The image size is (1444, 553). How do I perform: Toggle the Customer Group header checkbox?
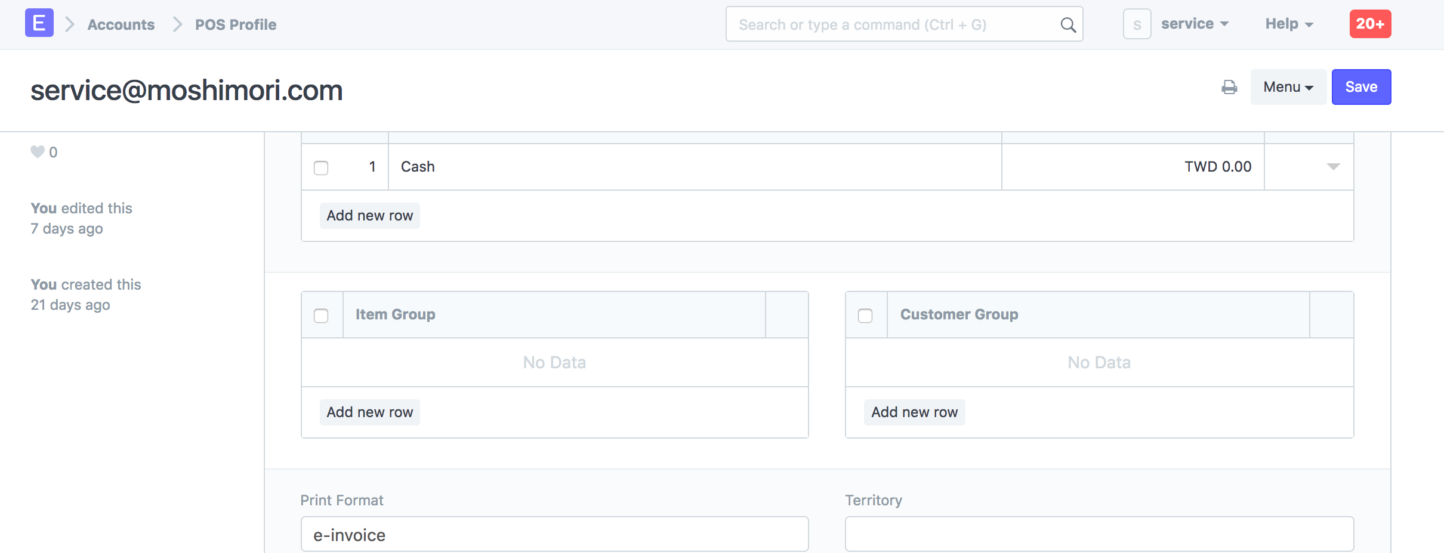865,316
